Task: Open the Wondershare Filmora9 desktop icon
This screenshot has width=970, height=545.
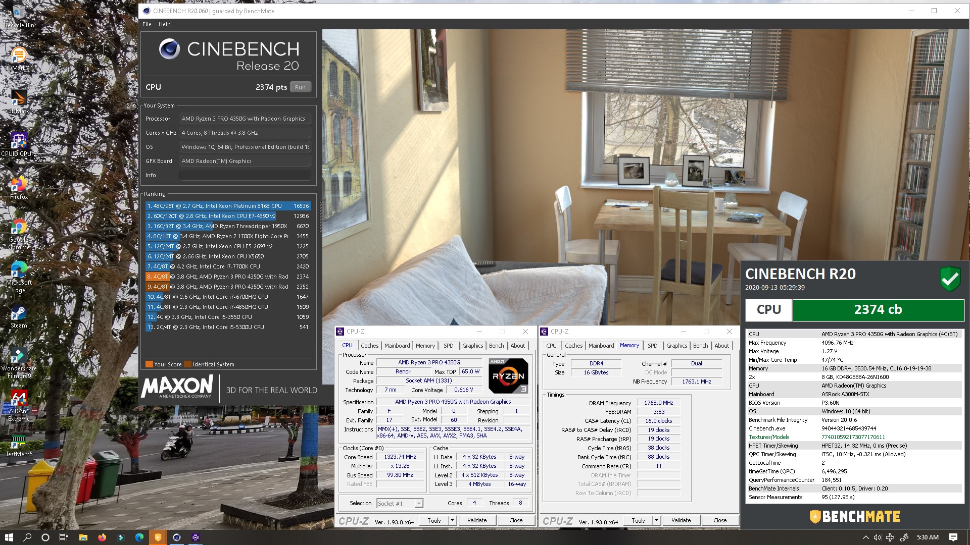Action: 19,363
